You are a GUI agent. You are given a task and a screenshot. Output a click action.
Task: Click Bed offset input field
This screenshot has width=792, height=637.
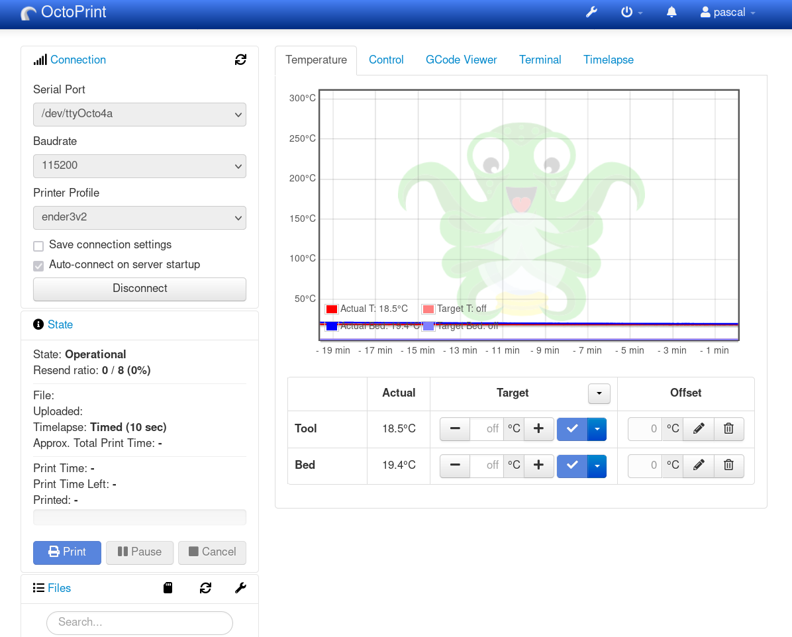tap(645, 465)
